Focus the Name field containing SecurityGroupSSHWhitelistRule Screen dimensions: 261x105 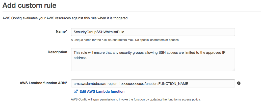153,32
